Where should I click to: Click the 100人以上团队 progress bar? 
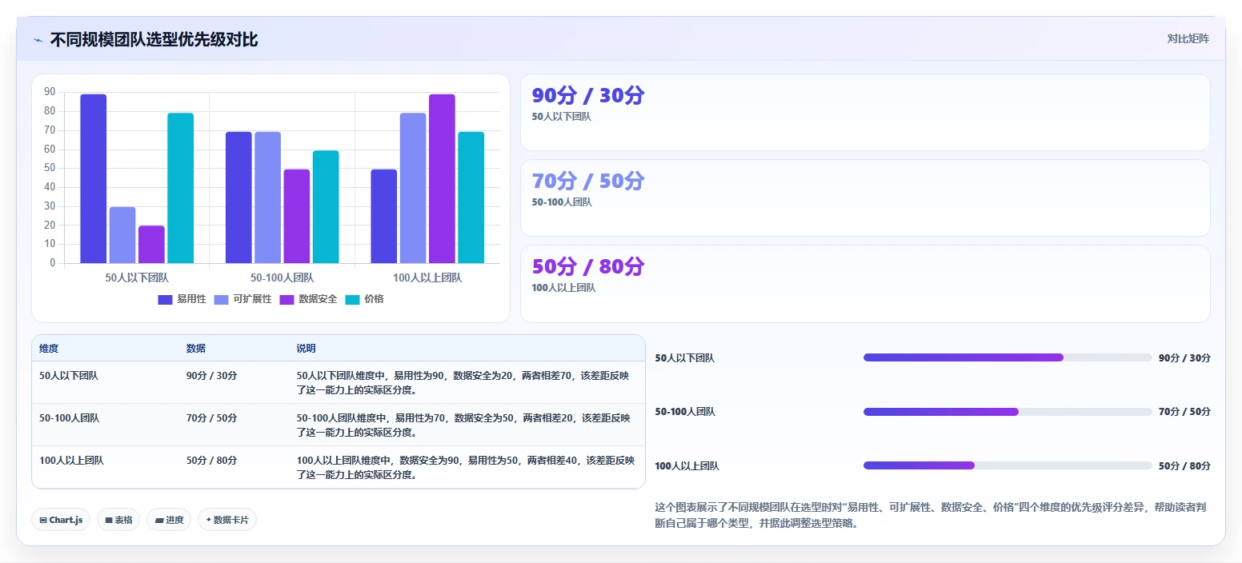pyautogui.click(x=1008, y=465)
